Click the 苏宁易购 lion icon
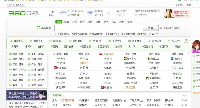 [125, 59]
